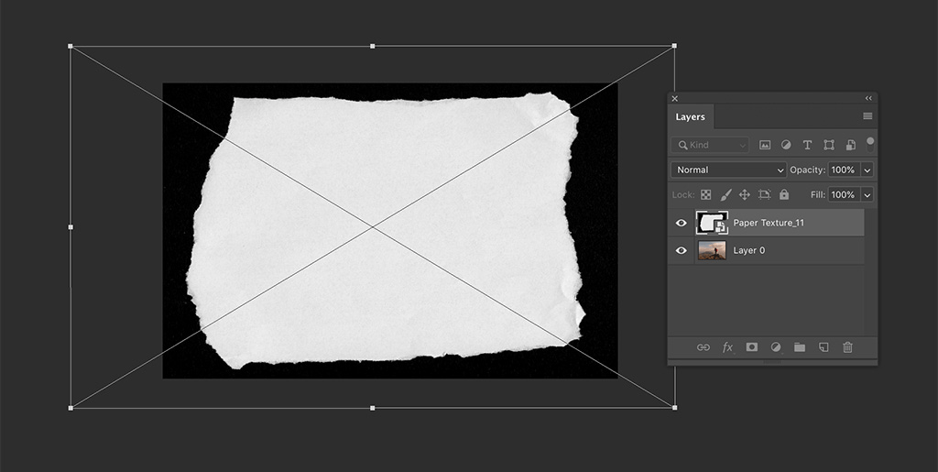
Task: Lock all with padlock icon
Action: tap(784, 194)
